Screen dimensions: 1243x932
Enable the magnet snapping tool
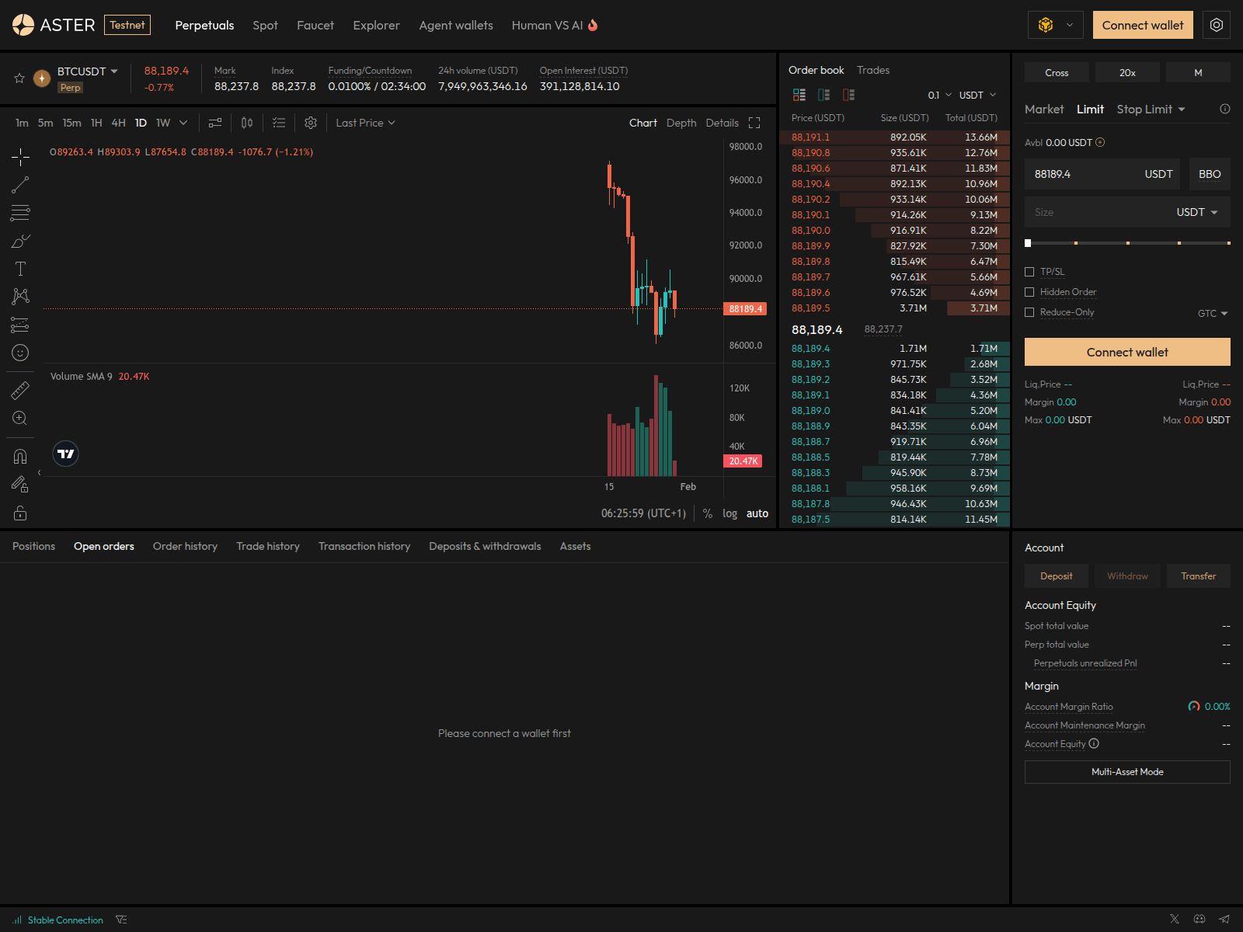[20, 456]
